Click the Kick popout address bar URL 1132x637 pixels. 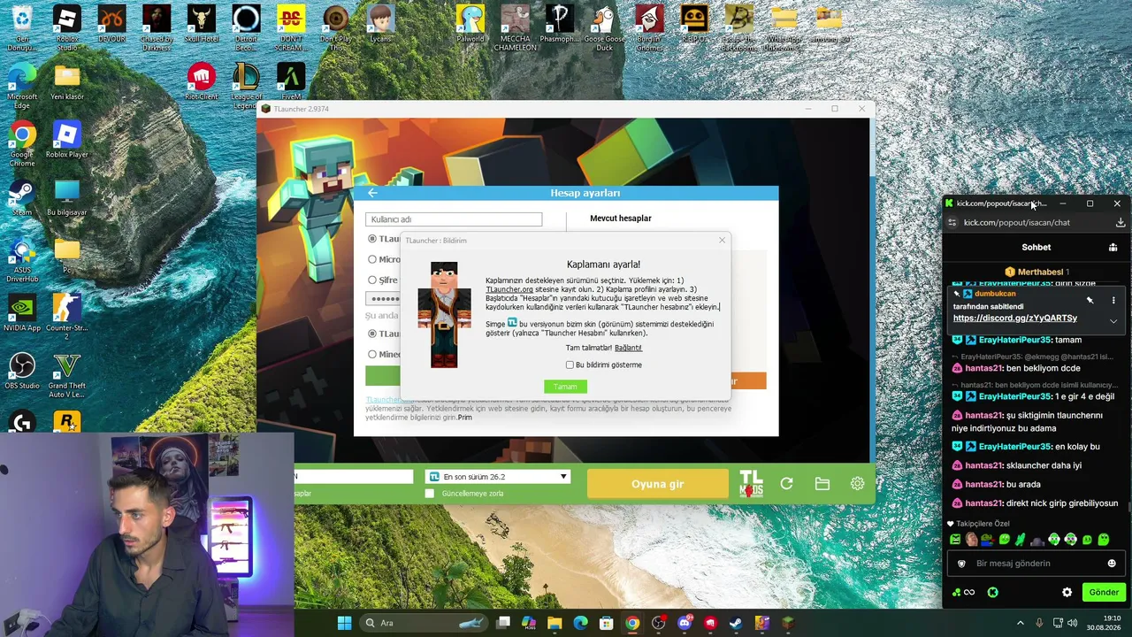pos(1017,223)
